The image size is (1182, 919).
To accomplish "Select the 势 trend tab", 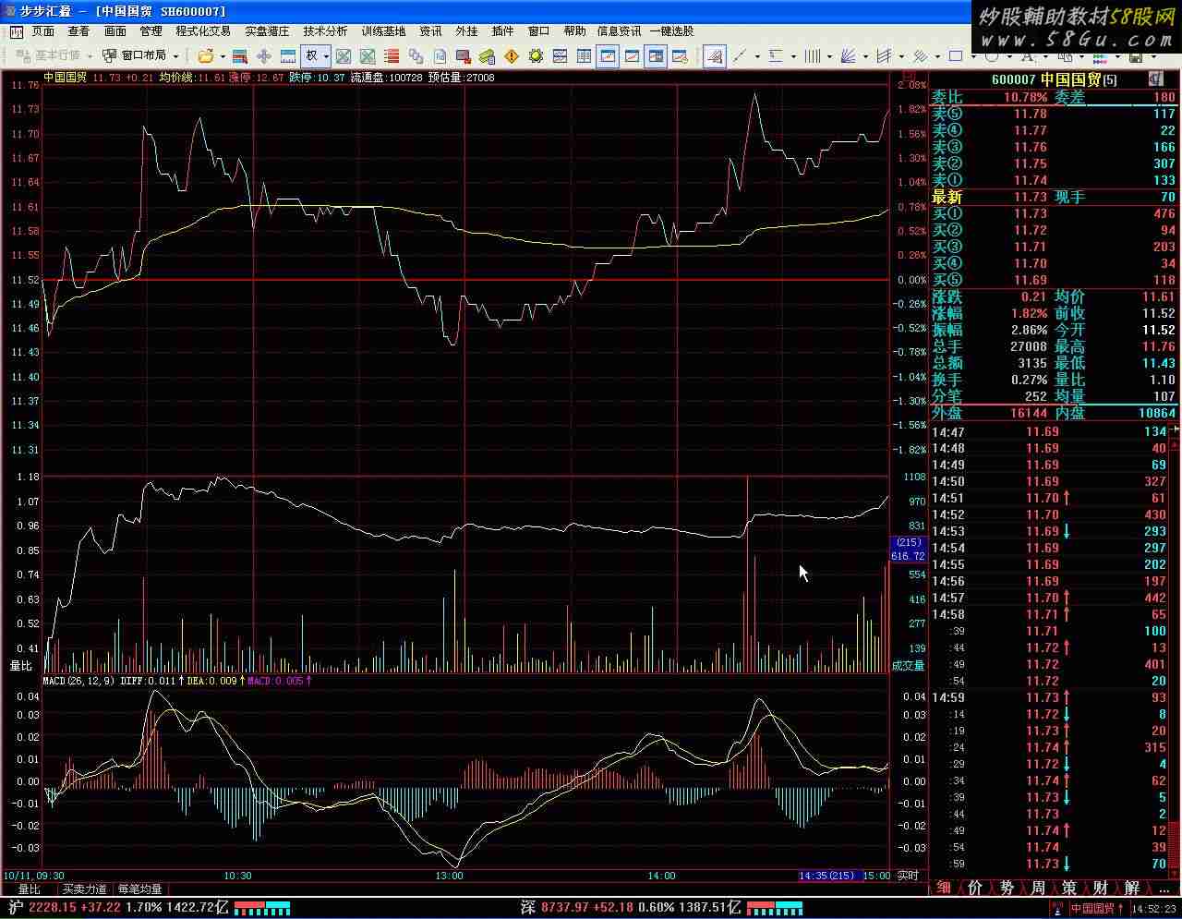I will click(x=1007, y=888).
